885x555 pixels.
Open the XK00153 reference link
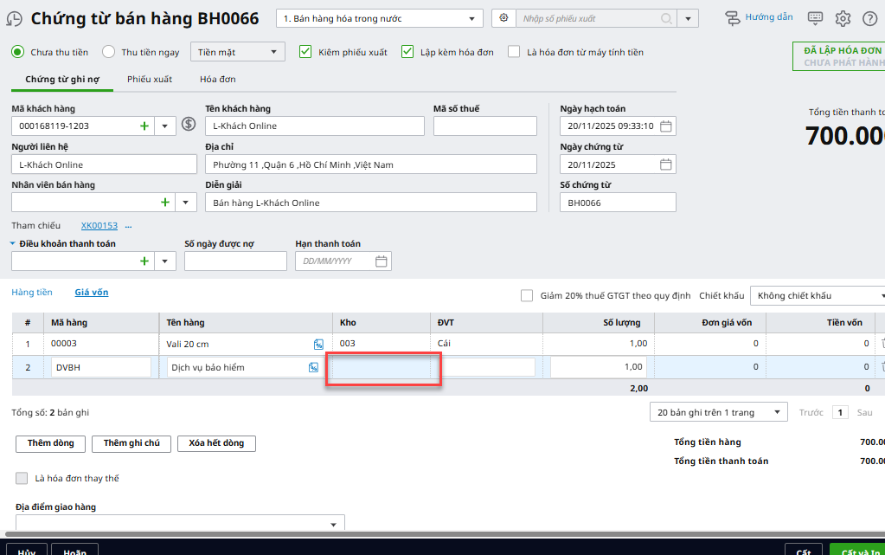click(x=99, y=226)
